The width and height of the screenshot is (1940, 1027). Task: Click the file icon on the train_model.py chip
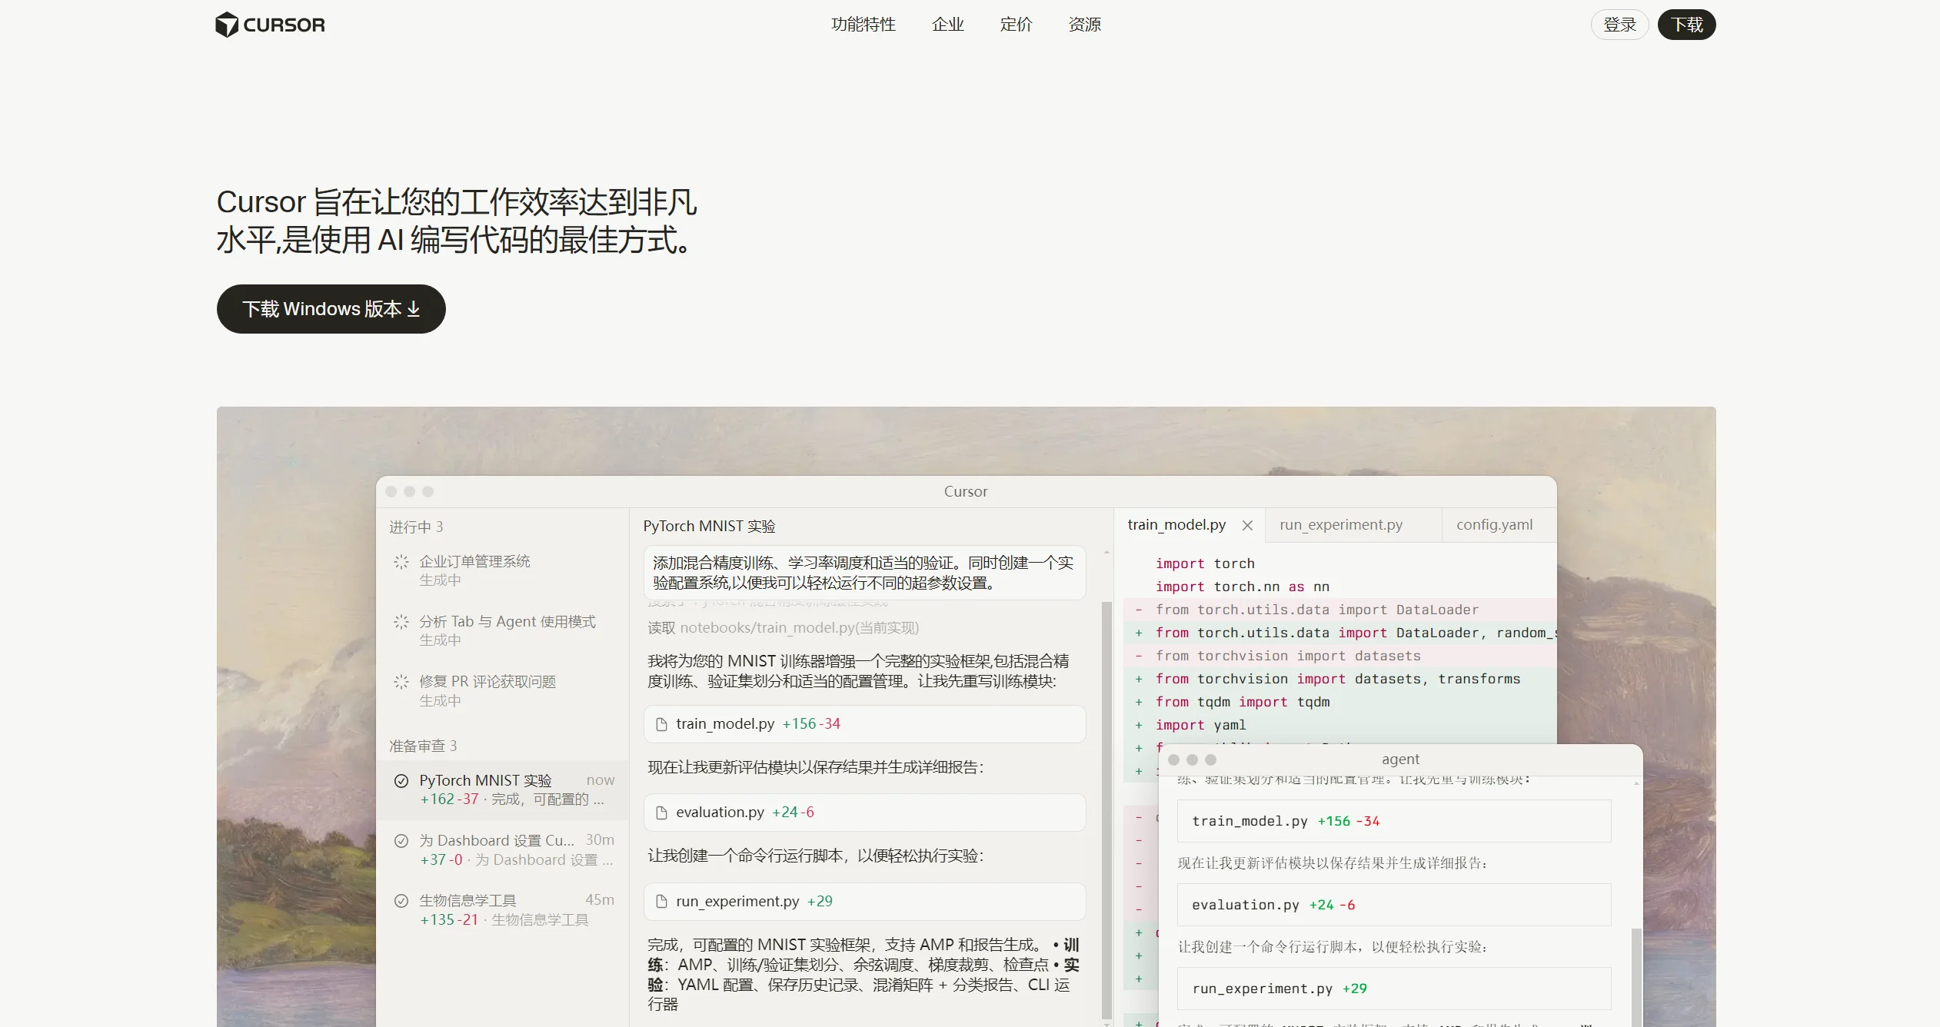(x=661, y=723)
